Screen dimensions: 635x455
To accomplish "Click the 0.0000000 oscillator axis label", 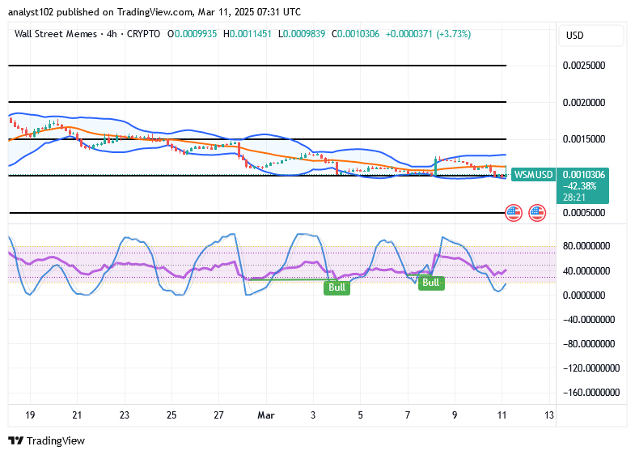I will [583, 295].
